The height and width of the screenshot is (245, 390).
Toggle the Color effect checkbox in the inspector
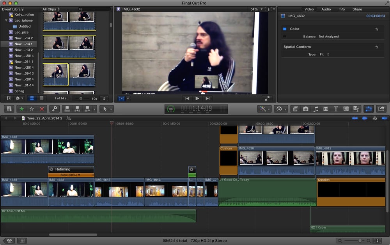click(284, 29)
